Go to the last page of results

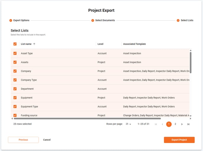188,124
